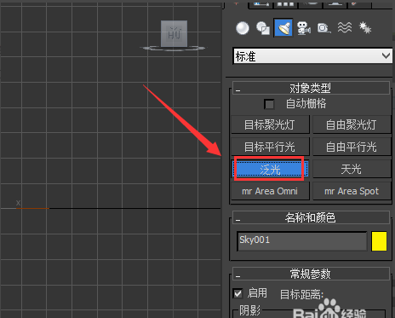Screen dimensions: 395x318
Task: Click the mr Area Spot button
Action: pyautogui.click(x=352, y=191)
